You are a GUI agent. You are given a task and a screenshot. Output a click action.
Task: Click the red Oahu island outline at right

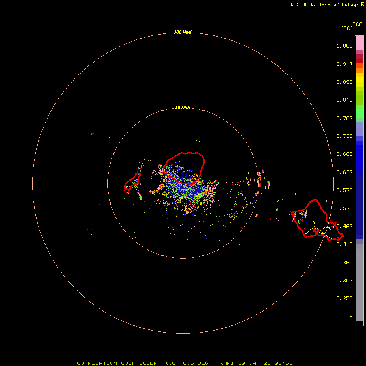point(317,220)
